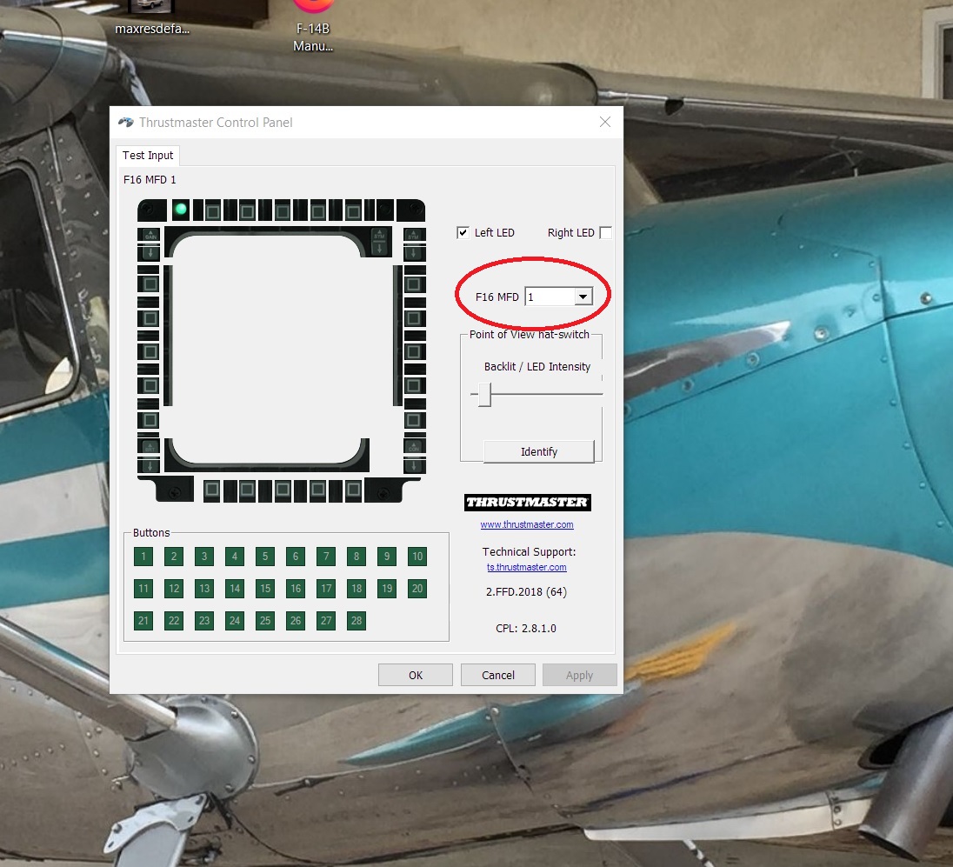The width and height of the screenshot is (953, 867).
Task: Click the '2.FFD.2018 (64)' version text
Action: pos(526,591)
